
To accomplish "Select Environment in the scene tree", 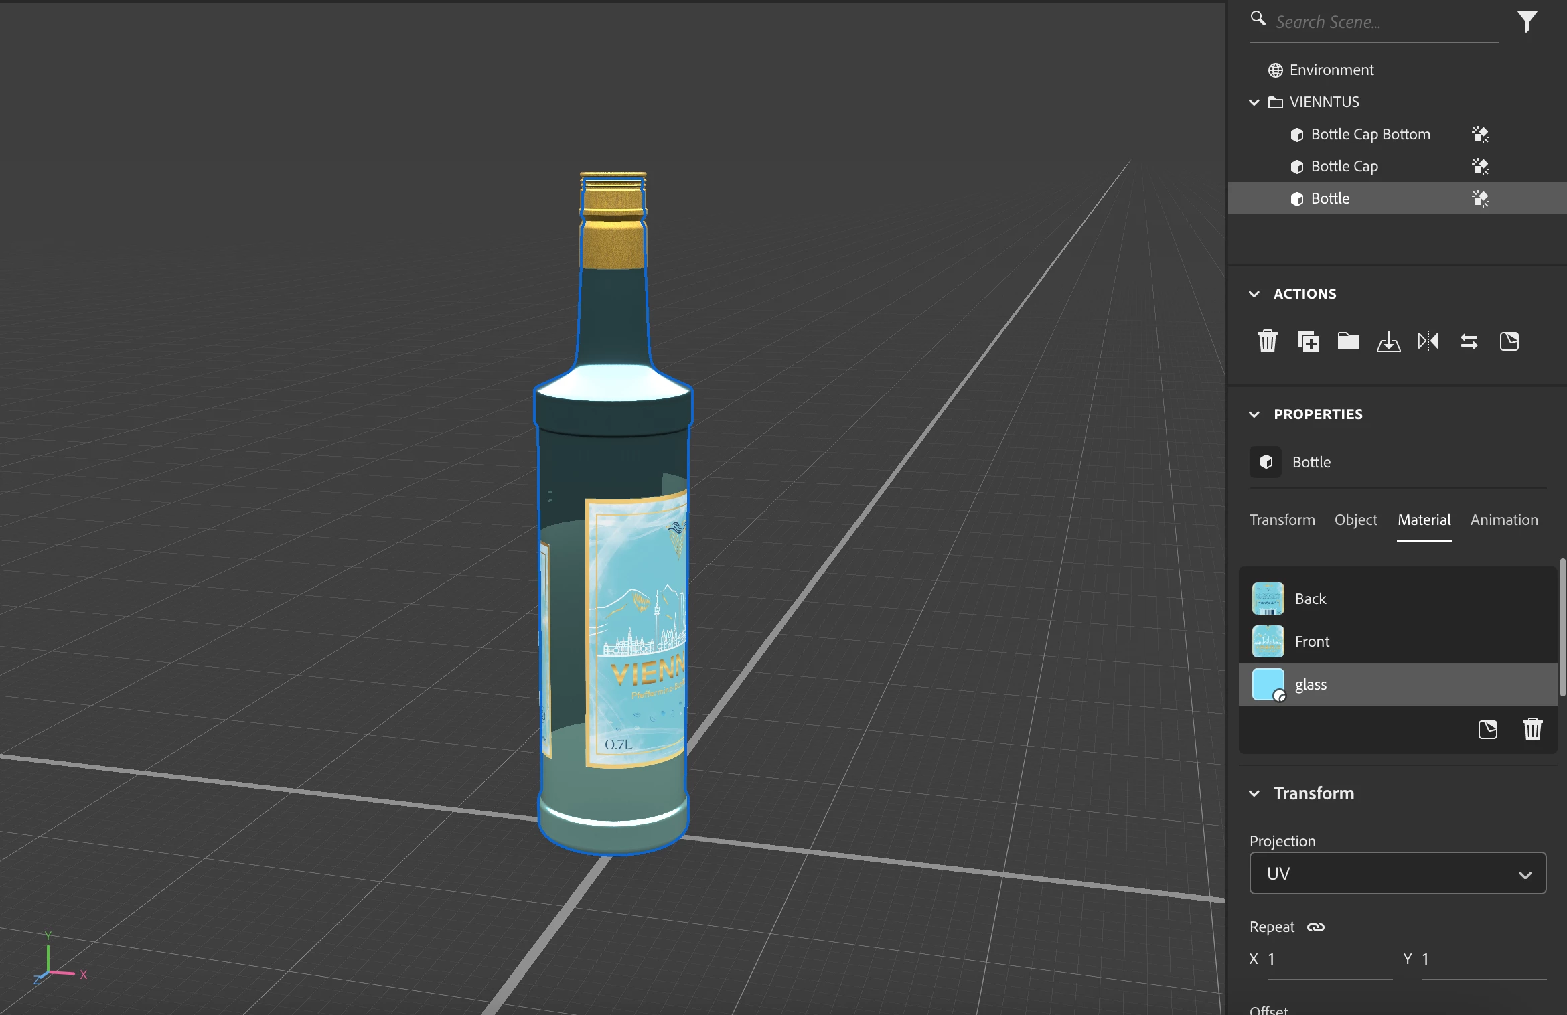I will click(x=1331, y=70).
